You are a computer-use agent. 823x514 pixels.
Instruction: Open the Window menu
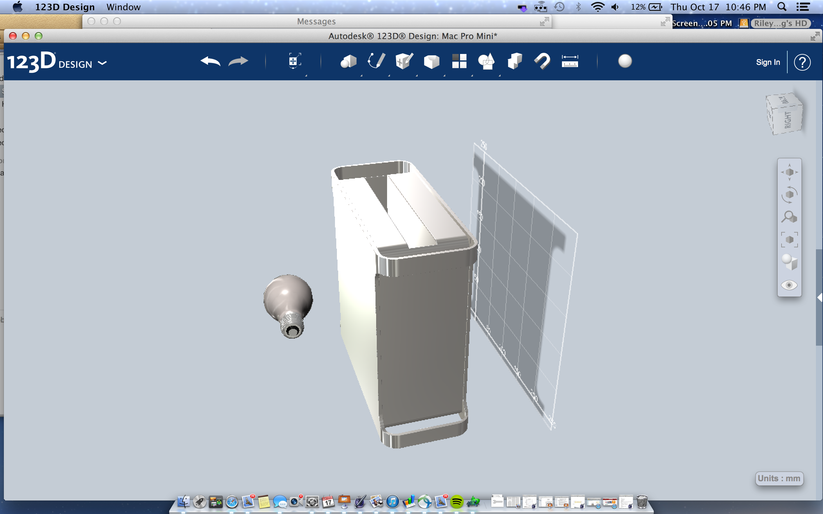[123, 7]
